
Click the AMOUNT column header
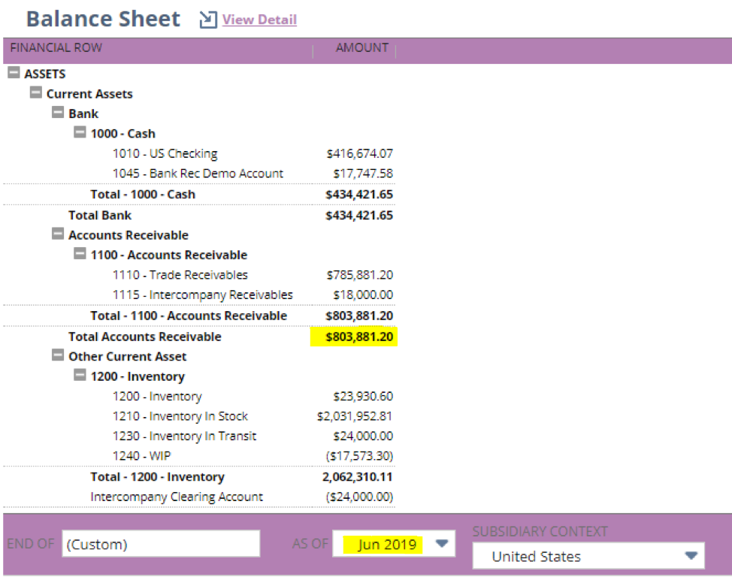[361, 47]
